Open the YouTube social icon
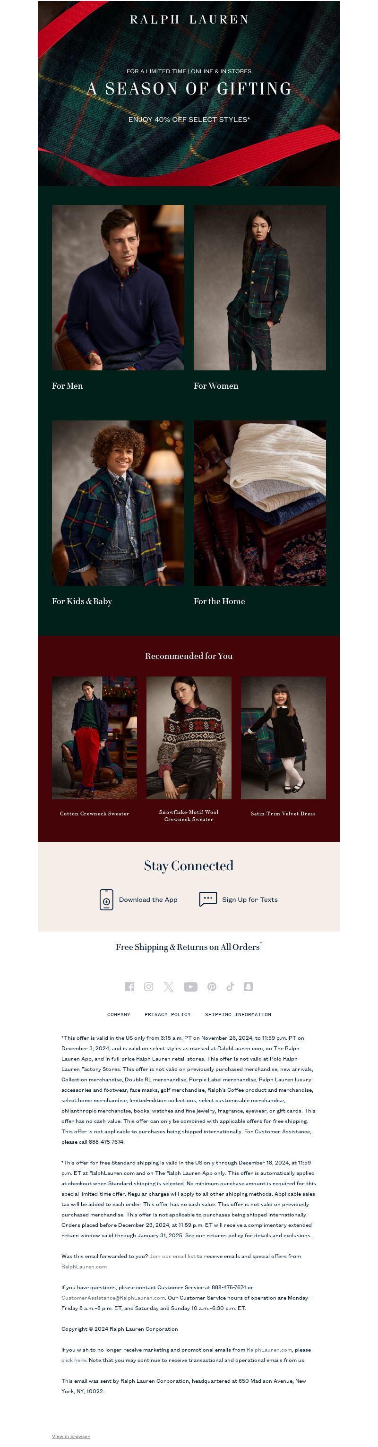 190,986
